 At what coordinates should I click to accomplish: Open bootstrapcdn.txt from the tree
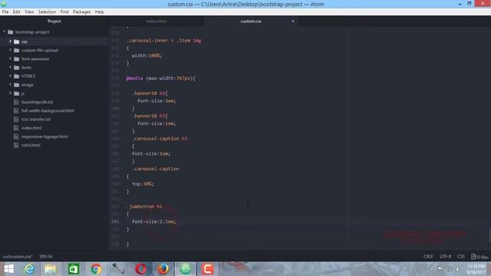pyautogui.click(x=37, y=102)
